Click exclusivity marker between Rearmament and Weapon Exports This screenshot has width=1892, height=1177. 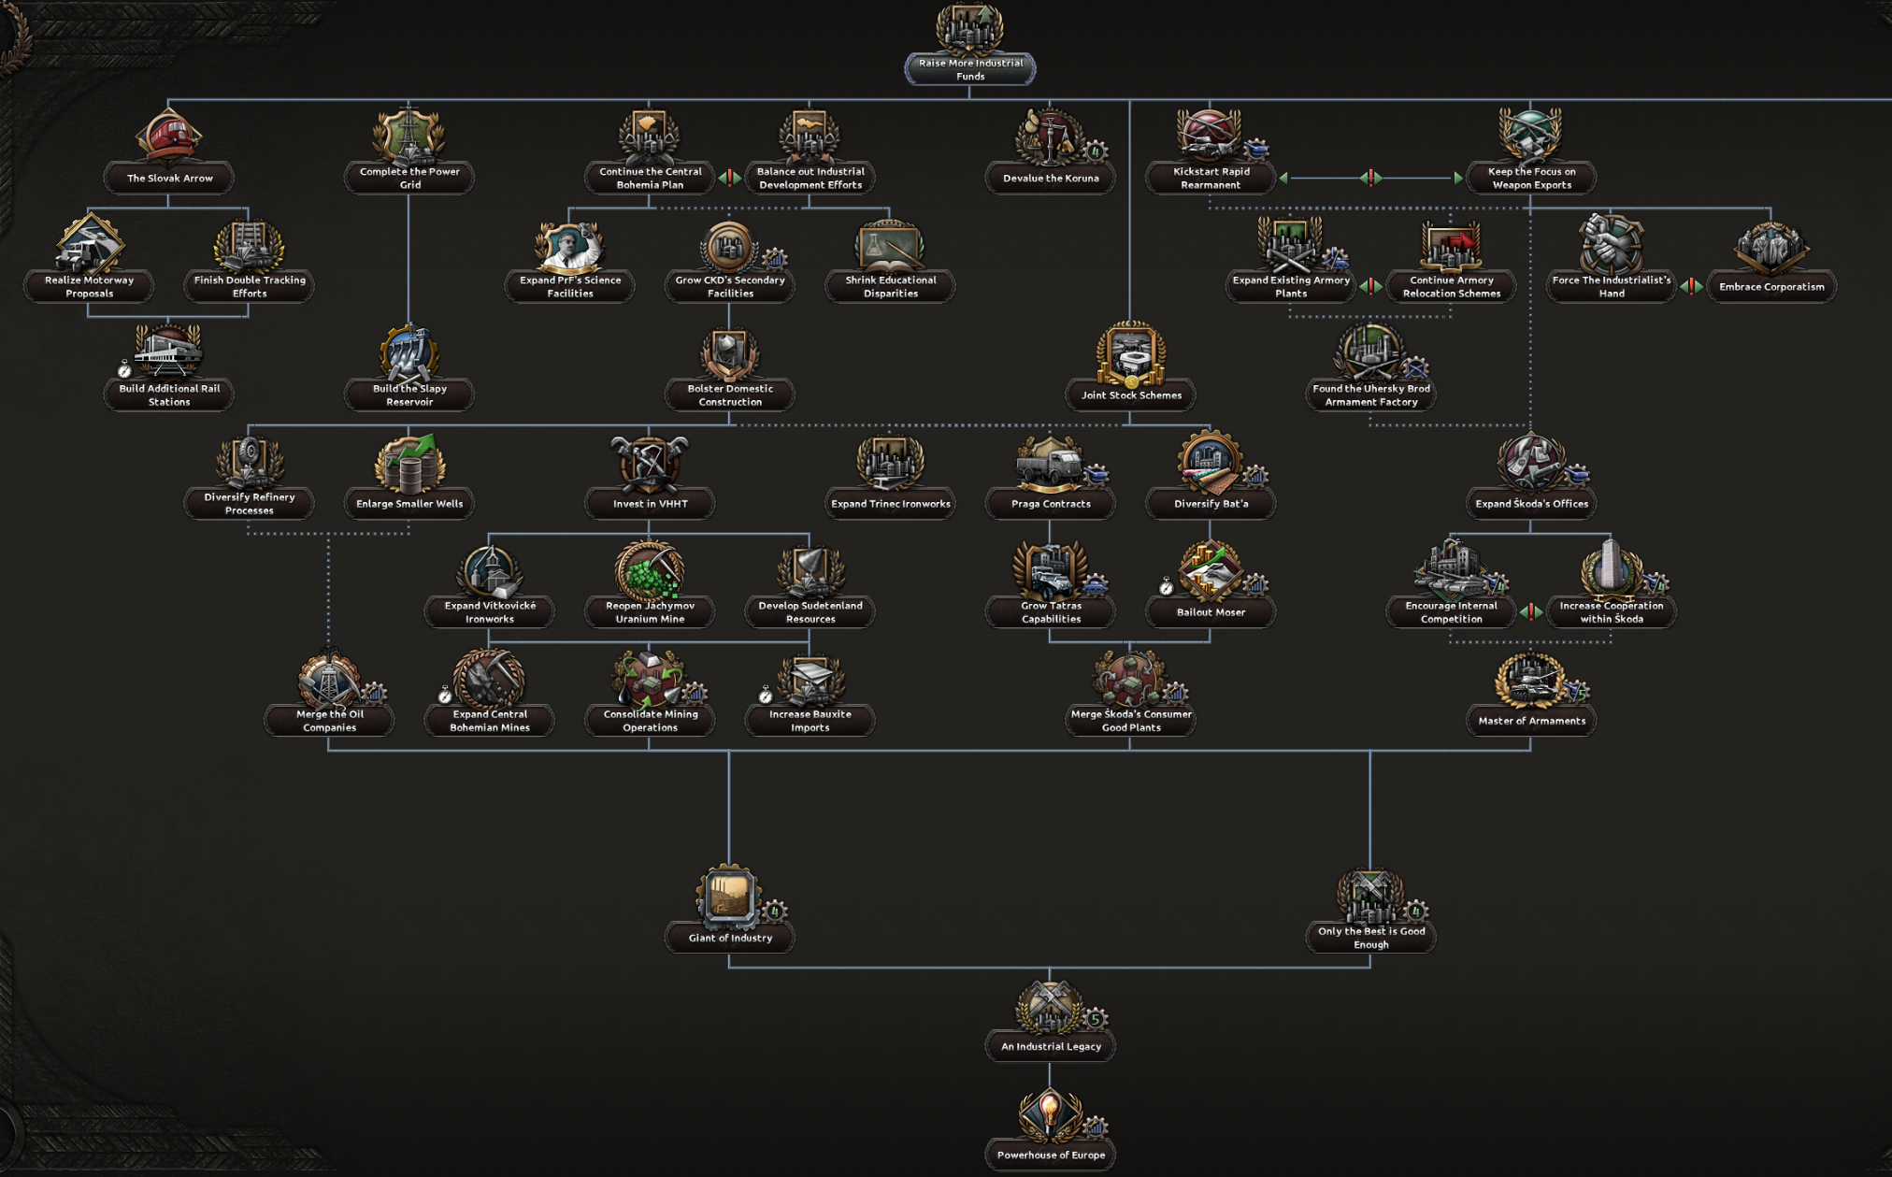[1370, 178]
